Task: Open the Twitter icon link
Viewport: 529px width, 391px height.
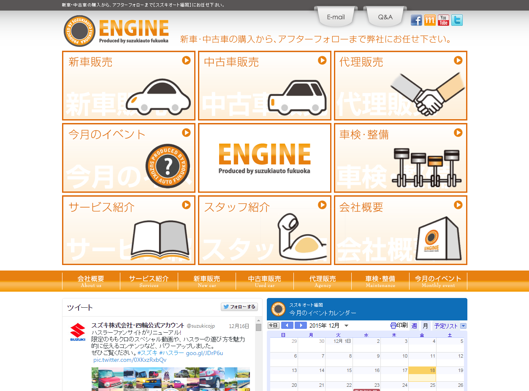Action: point(457,20)
